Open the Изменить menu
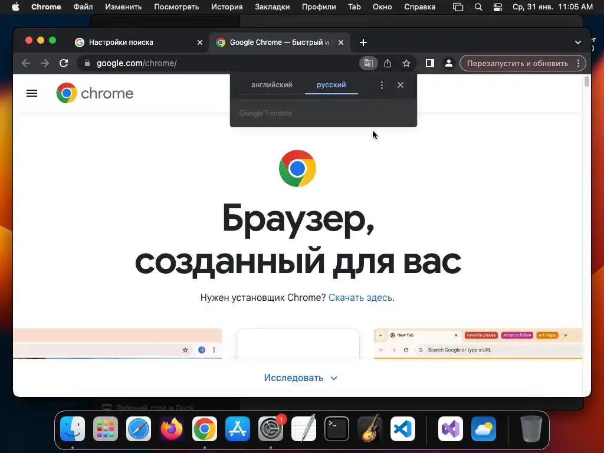The width and height of the screenshot is (604, 453). tap(123, 7)
